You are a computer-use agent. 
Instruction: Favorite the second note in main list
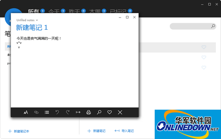[x=204, y=57]
